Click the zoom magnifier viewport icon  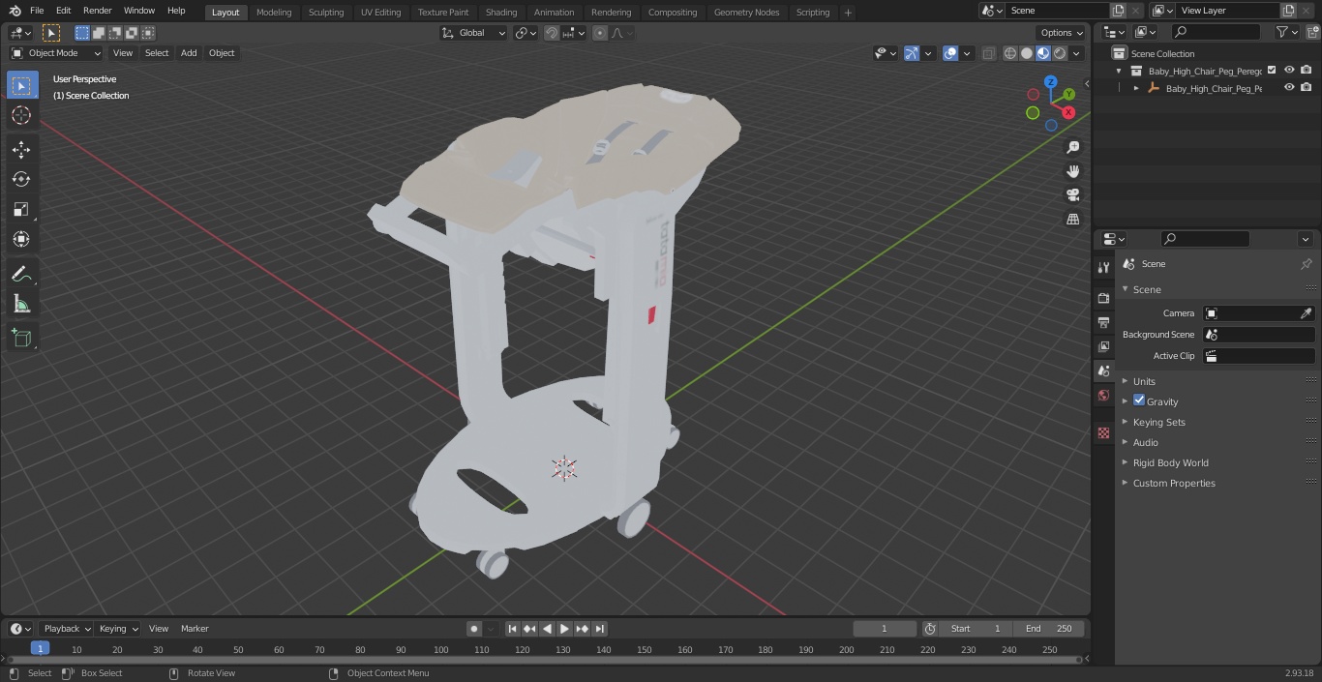pyautogui.click(x=1072, y=147)
